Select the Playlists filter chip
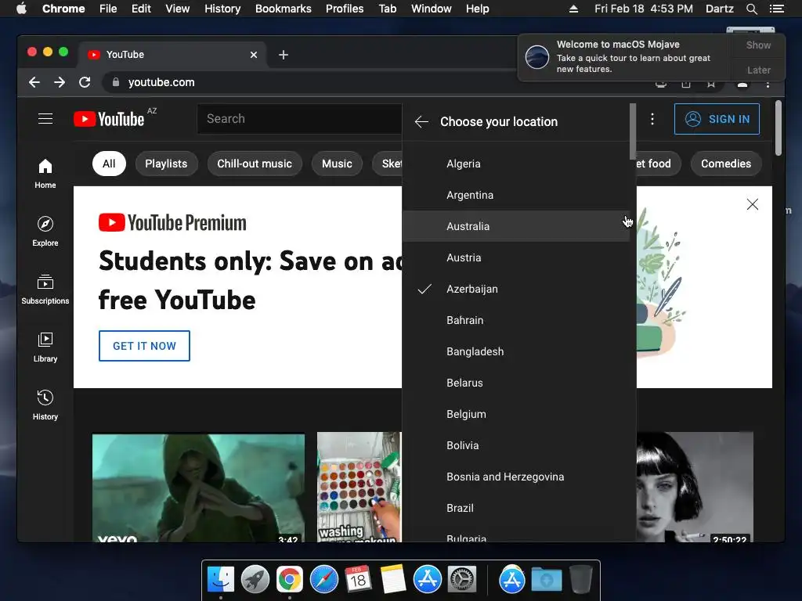Screen dimensions: 802x601 166,164
